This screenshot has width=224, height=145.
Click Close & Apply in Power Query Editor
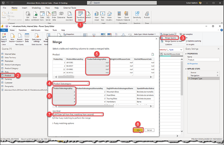point(4,38)
